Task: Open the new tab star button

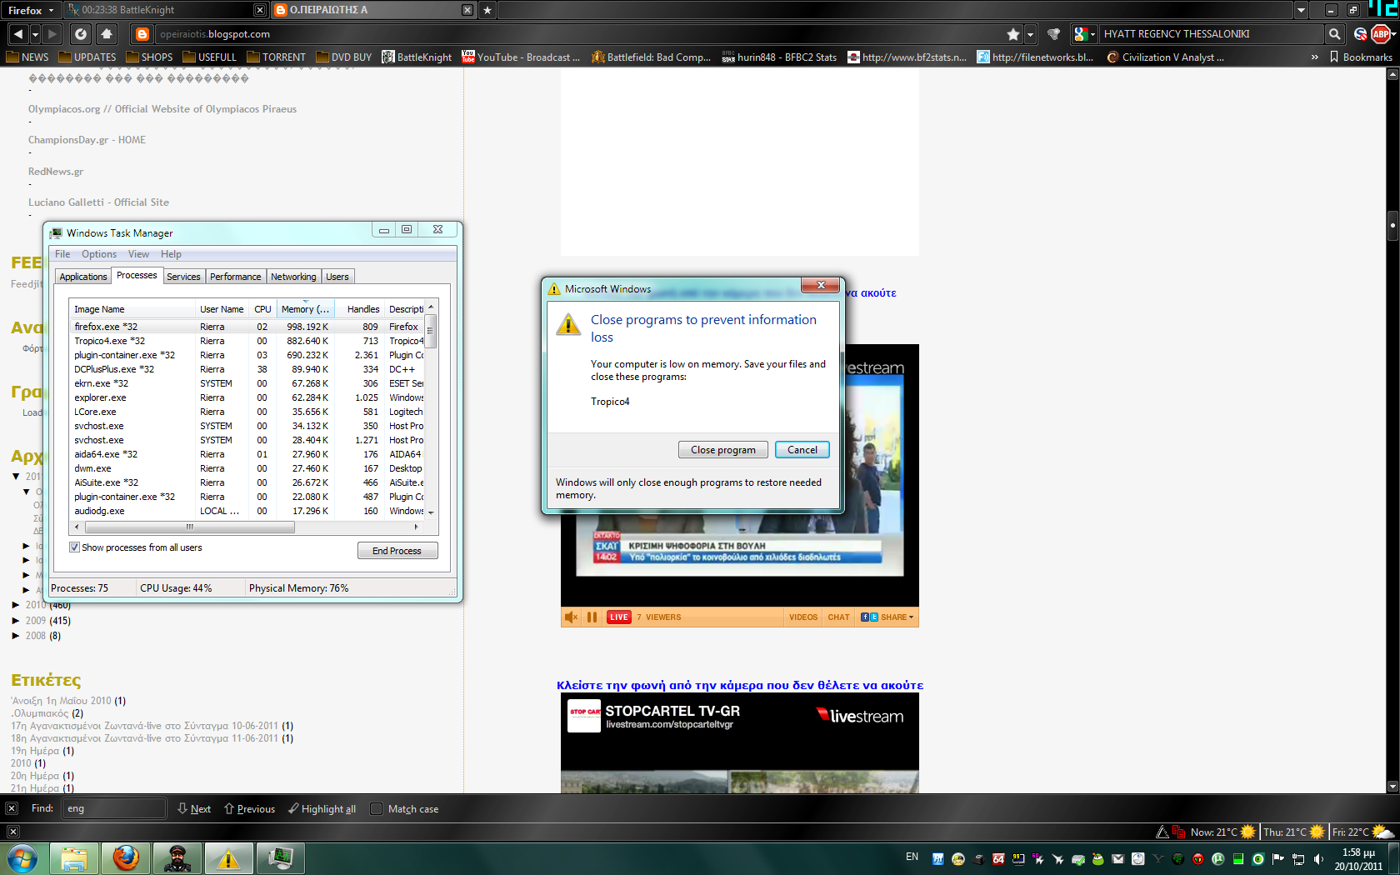Action: click(487, 10)
